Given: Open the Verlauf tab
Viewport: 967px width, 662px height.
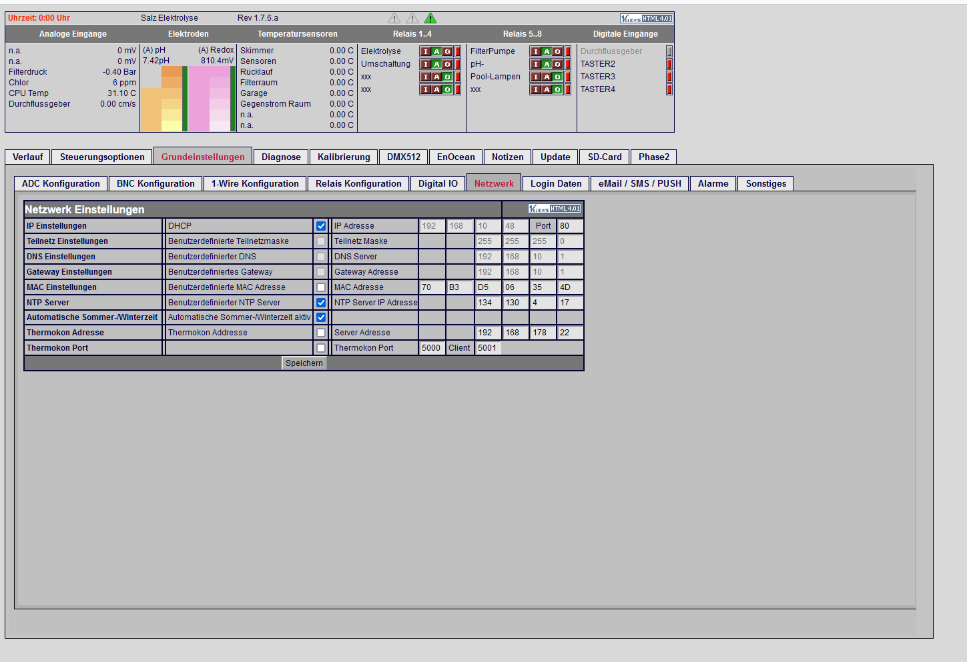Looking at the screenshot, I should tap(27, 157).
